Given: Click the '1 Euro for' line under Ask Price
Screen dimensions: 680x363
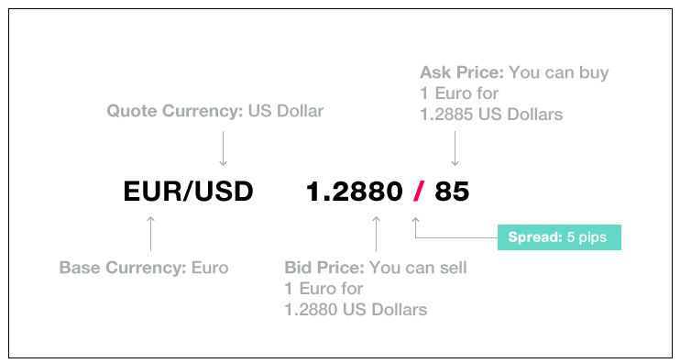Looking at the screenshot, I should [459, 93].
